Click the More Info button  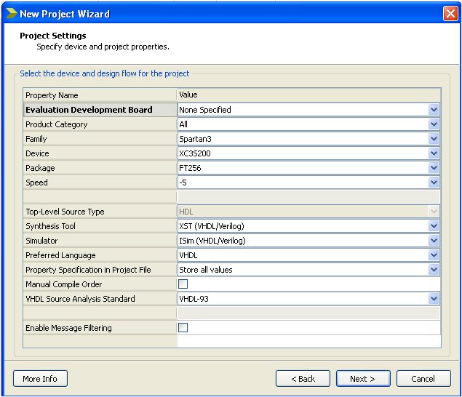coord(40,379)
